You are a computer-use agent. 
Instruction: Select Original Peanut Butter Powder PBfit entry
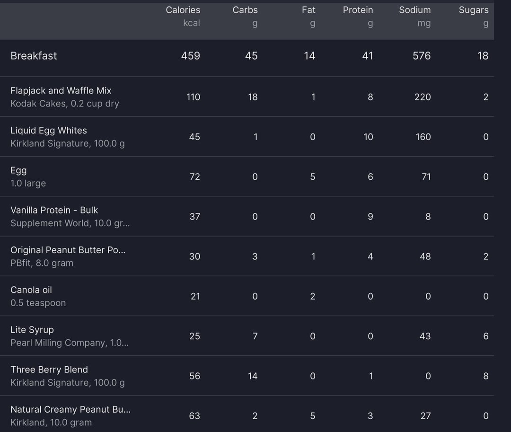(247, 256)
